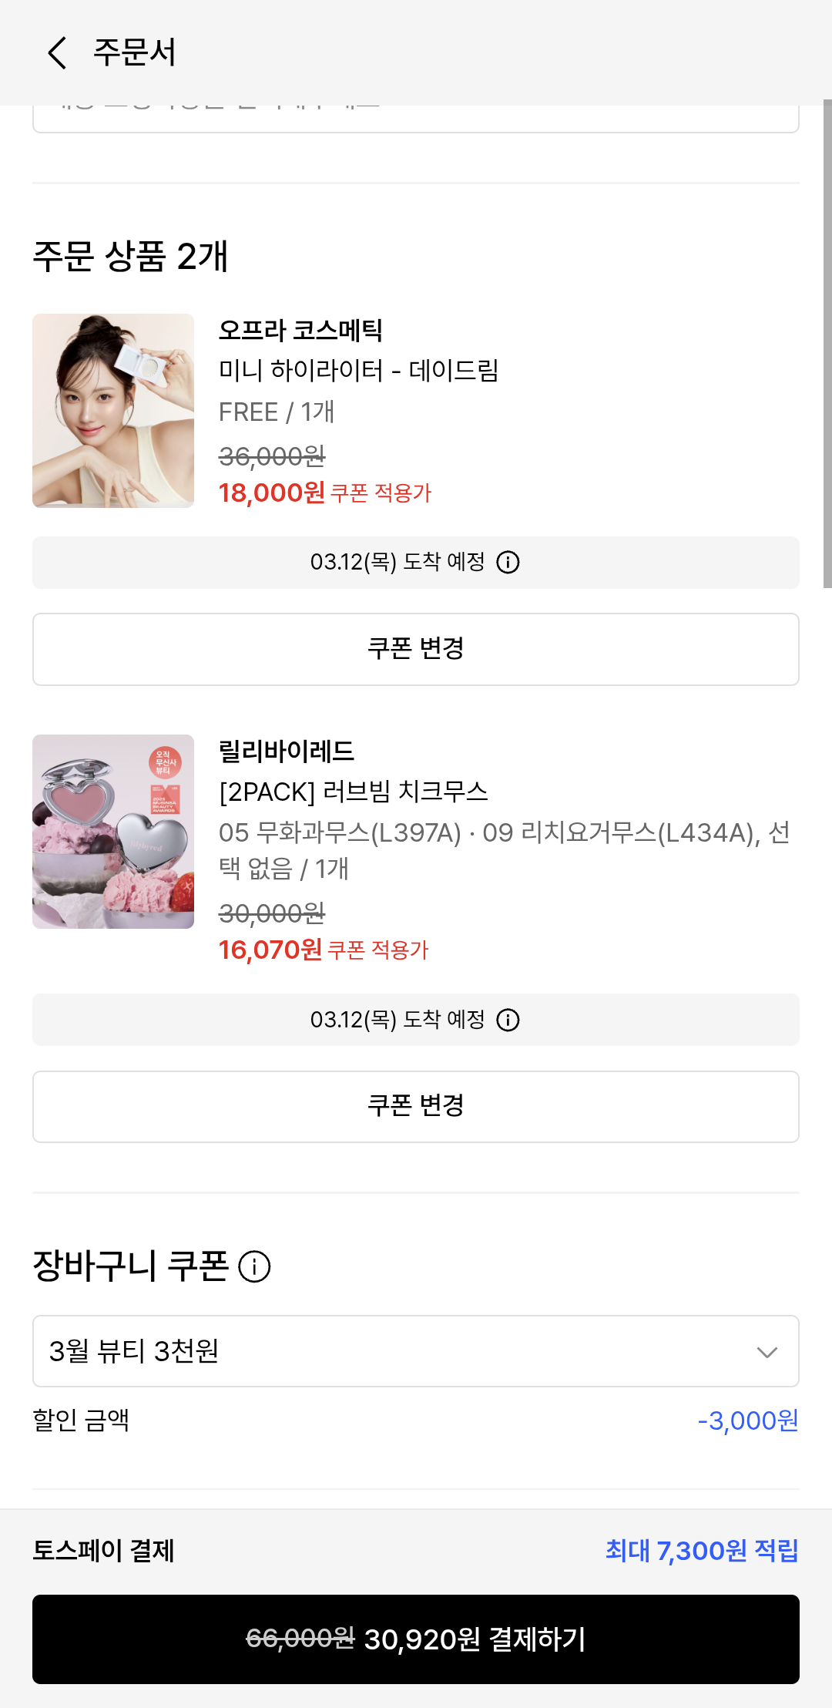Select the [2PACK] 러브빔 치크무스 product title
Image resolution: width=832 pixels, height=1708 pixels.
(x=353, y=792)
